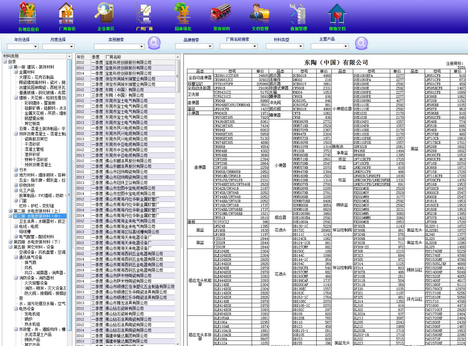
Task: Select 卫生洁具 item in material tree
Action: [x=42, y=221]
